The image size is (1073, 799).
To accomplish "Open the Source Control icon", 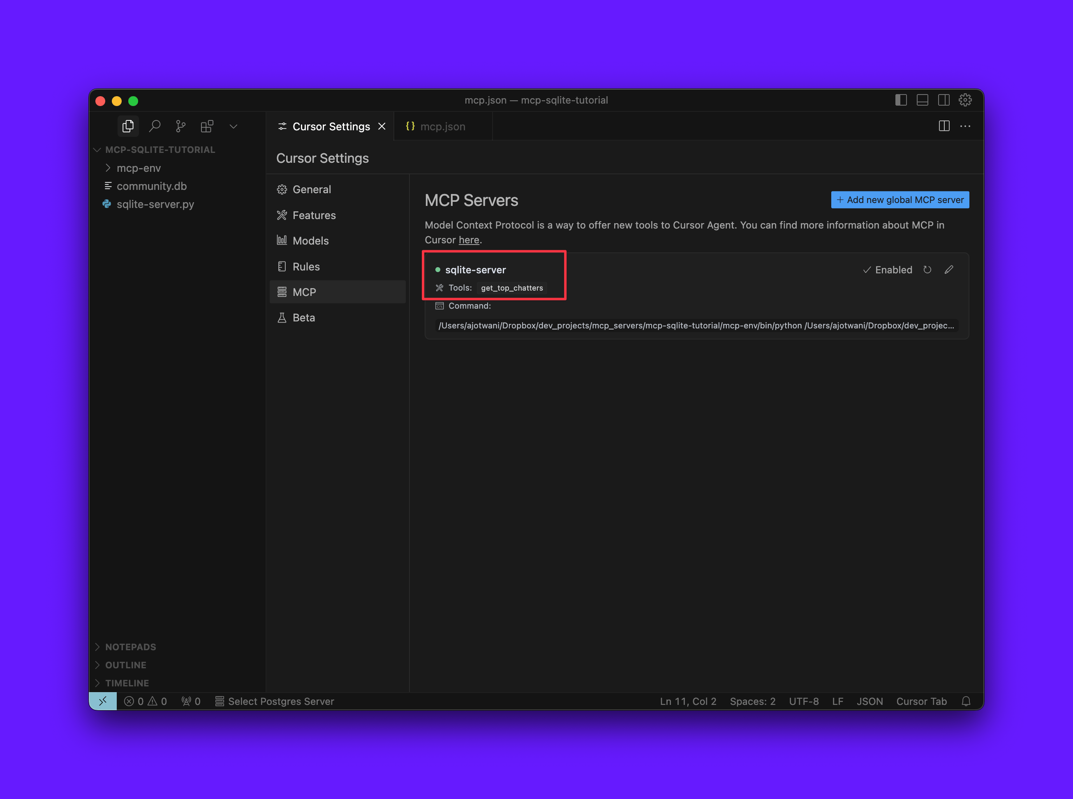I will (x=180, y=126).
